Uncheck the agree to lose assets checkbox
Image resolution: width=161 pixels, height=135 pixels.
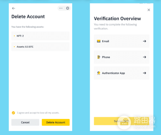pyautogui.click(x=13, y=113)
